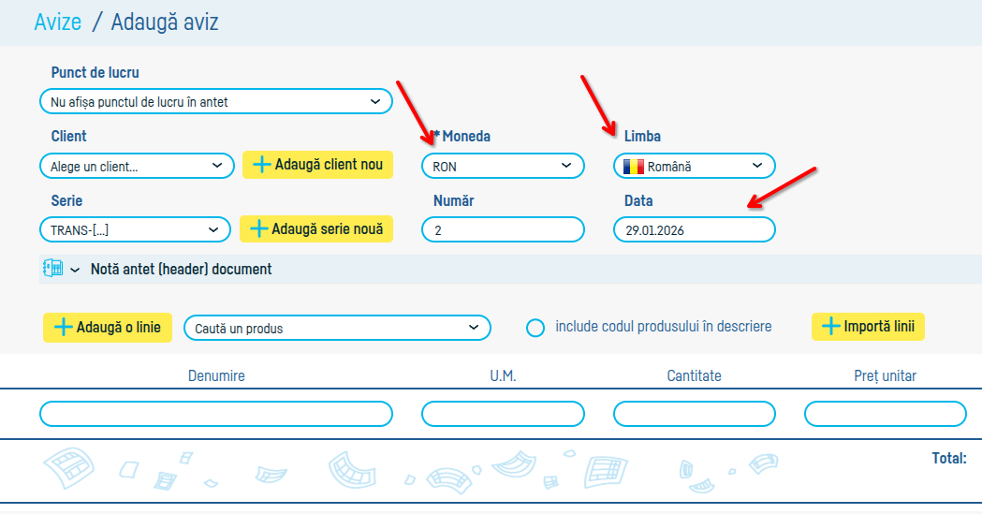Click the Cantitate input field
The image size is (982, 514).
click(694, 414)
